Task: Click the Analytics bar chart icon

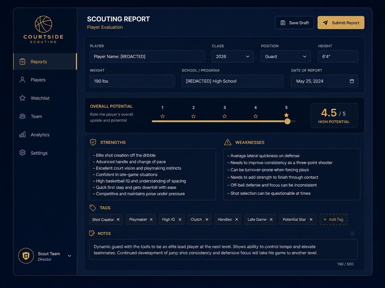Action: [x=22, y=135]
